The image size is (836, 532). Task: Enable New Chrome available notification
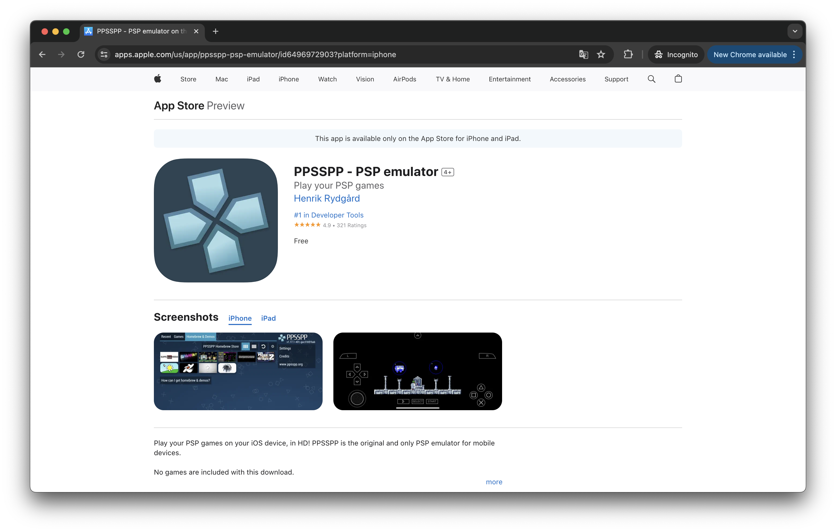(750, 54)
